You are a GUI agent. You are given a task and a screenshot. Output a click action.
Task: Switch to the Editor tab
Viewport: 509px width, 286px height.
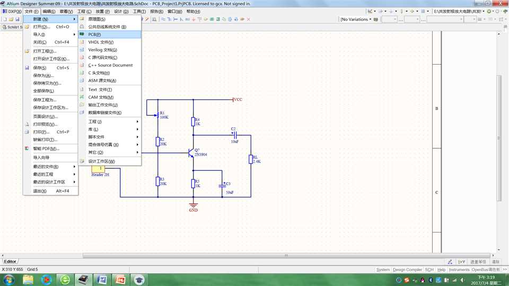click(10, 261)
